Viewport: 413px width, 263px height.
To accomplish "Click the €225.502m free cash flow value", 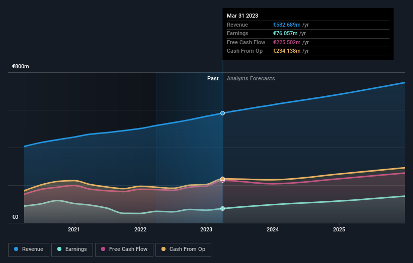I will point(287,42).
